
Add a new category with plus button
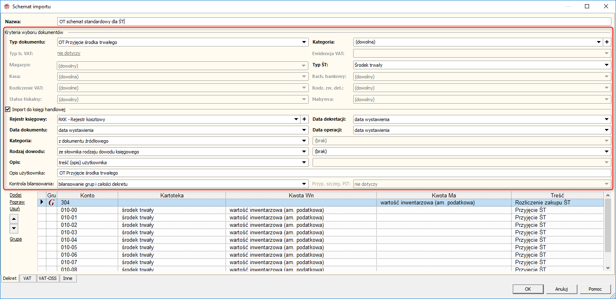tap(607, 42)
